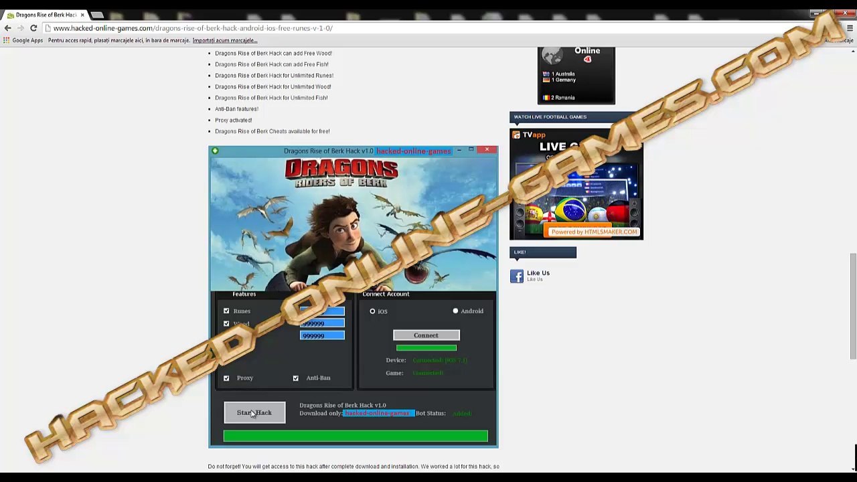The width and height of the screenshot is (857, 482).
Task: Click the live football games ad thumbnail
Action: [576, 184]
